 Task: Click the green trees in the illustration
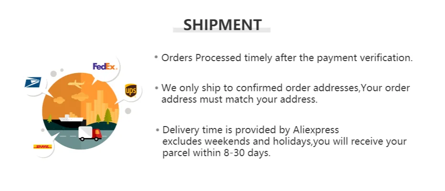107,115
